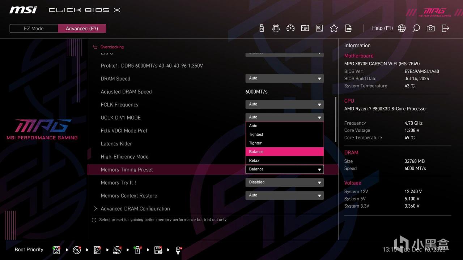
Task: Select the USB optical disc boot icon
Action: tap(117, 250)
